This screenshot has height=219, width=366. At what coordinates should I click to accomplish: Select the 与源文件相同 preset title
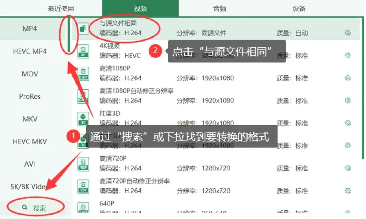(x=118, y=23)
